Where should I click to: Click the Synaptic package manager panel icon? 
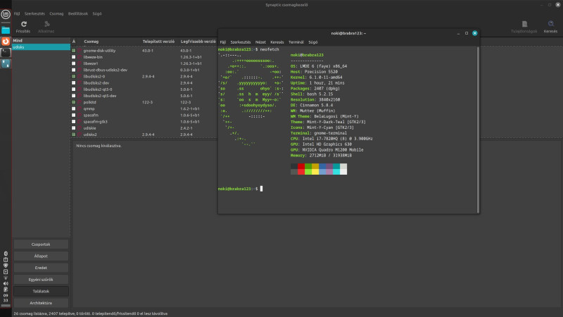6,63
